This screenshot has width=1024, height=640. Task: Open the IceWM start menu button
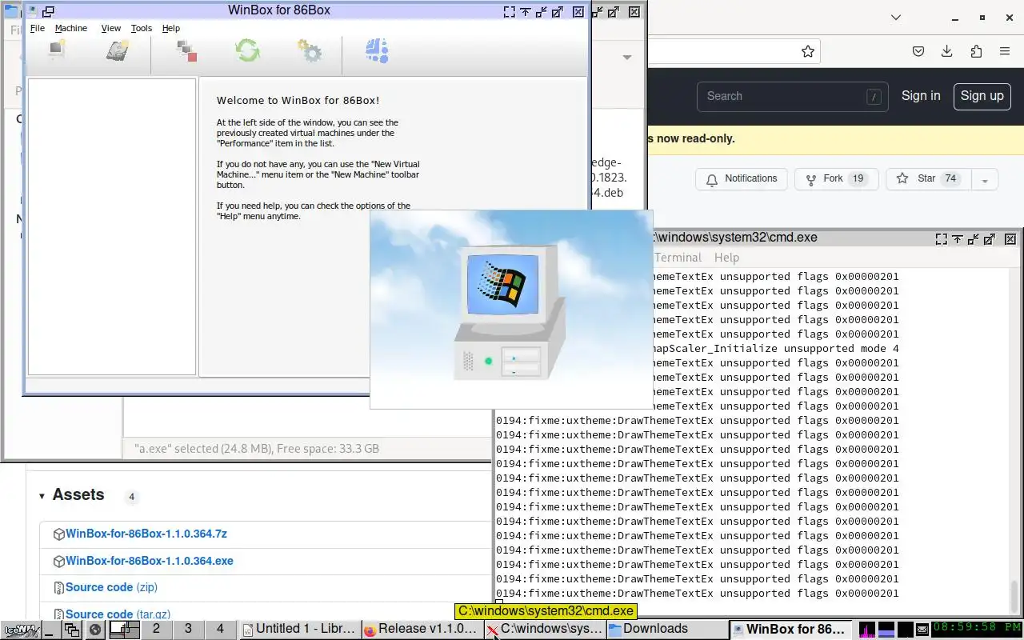(21, 630)
